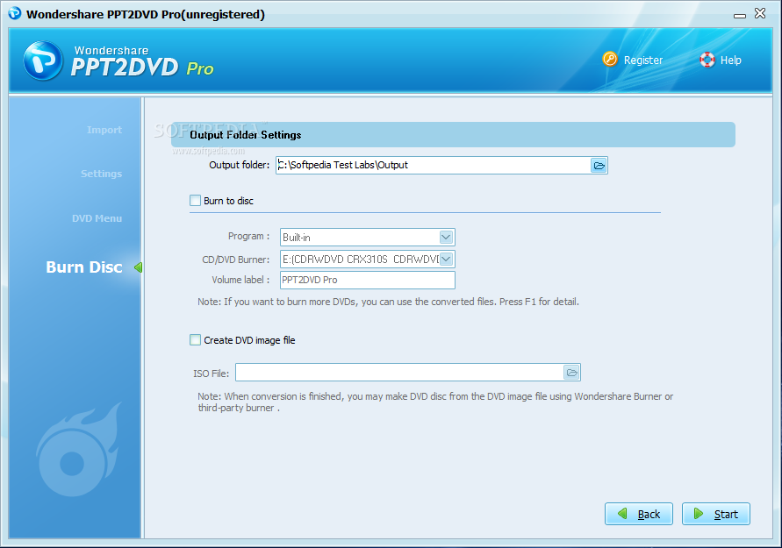Viewport: 782px width, 548px height.
Task: Select the Burn Disc step
Action: [x=83, y=267]
